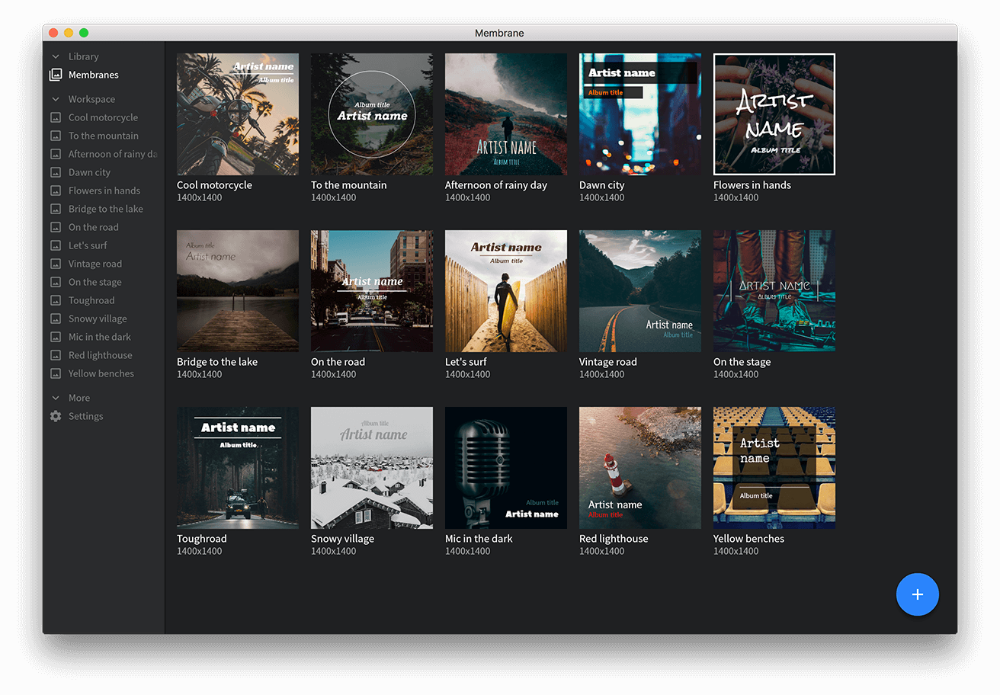This screenshot has height=695, width=1000.
Task: Click the Dawn city cover thumbnail in grid
Action: point(640,114)
